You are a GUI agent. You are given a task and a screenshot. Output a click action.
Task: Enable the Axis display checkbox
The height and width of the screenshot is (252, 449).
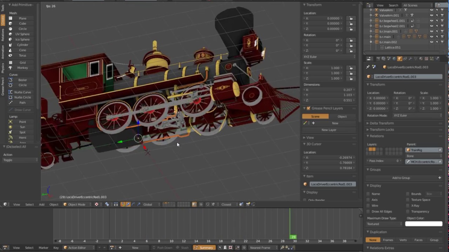tap(368, 200)
